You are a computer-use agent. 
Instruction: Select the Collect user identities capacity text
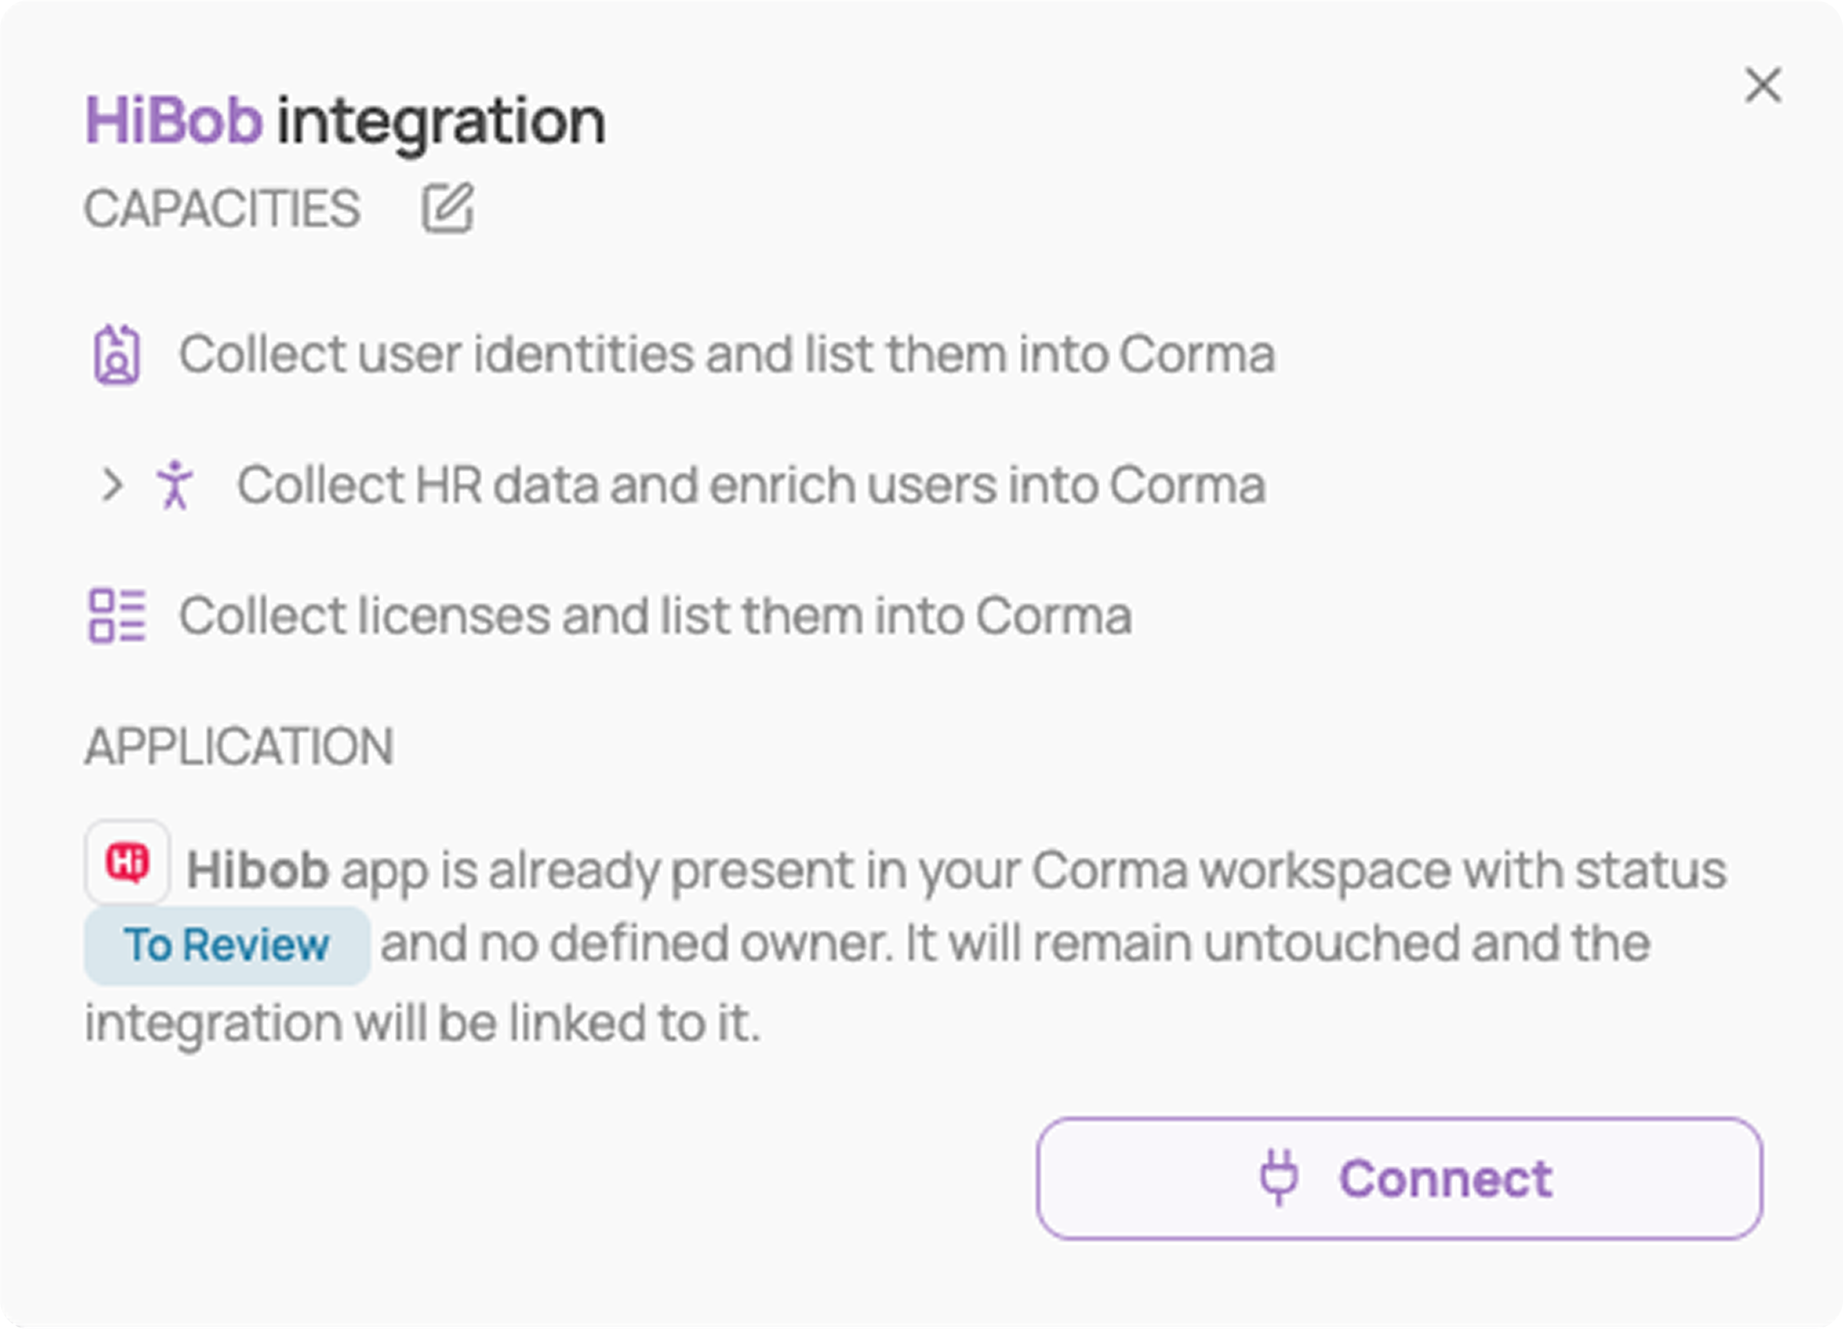click(727, 354)
